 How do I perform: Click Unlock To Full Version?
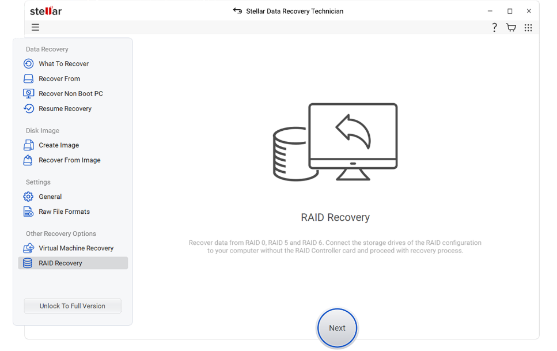click(x=72, y=306)
